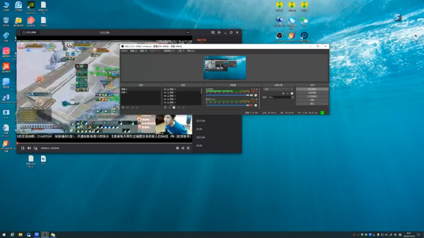Click the loop mode icon beside next button
This screenshot has height=238, width=424.
36,148
